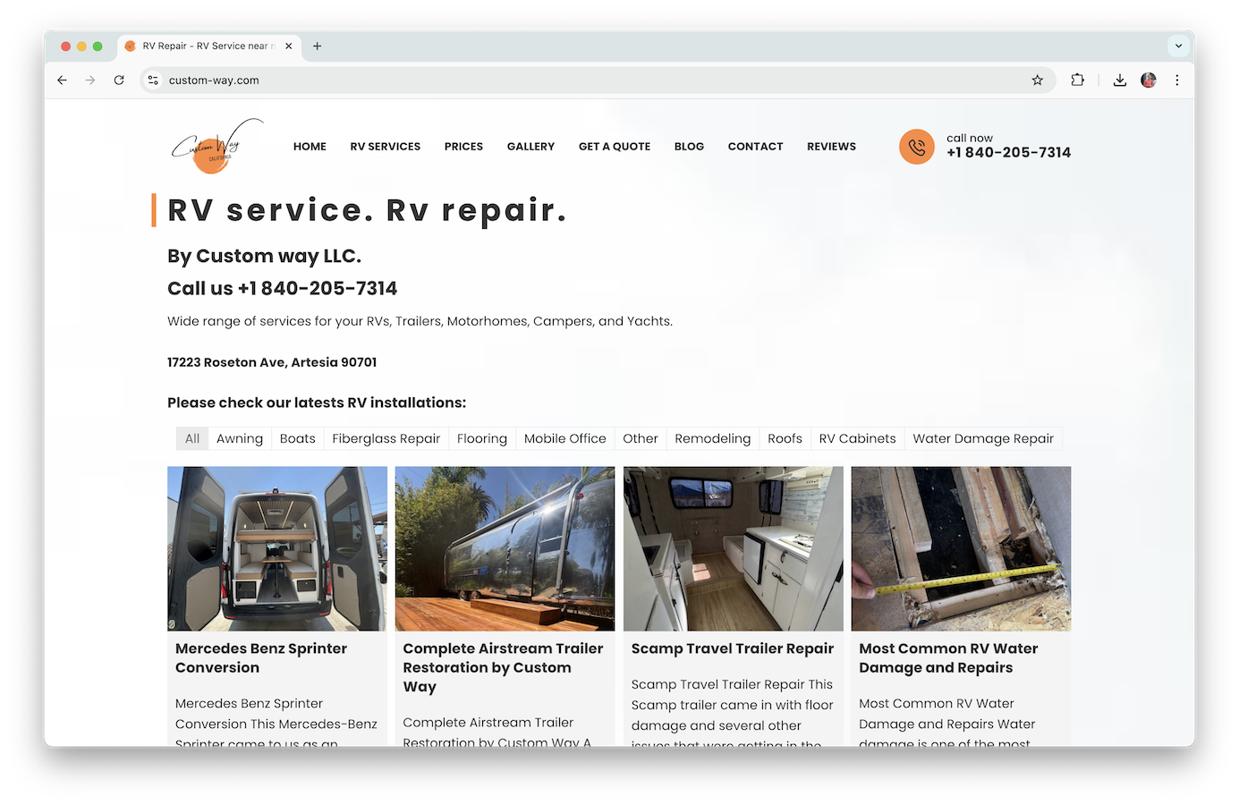Click the 'By Custom way LLC.' text
Screen dimensions: 1239x805
coord(264,257)
